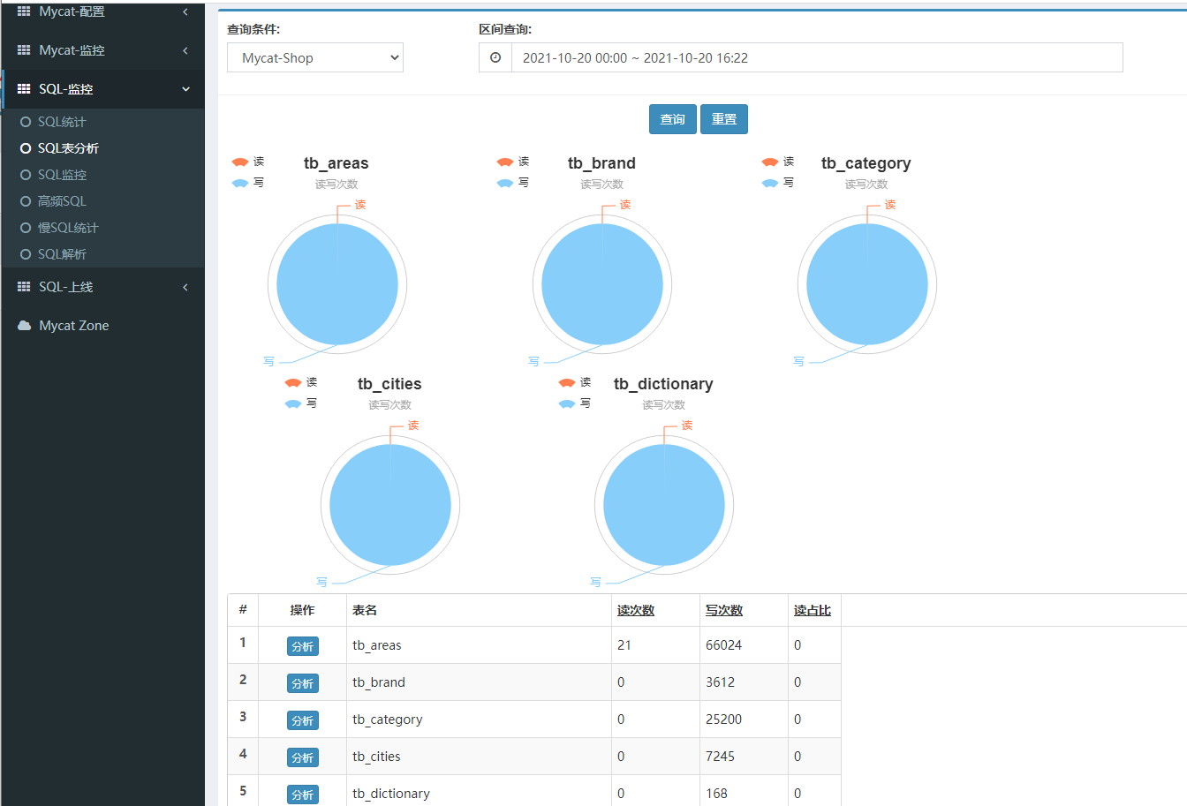
Task: Toggle 写 legend series in tb_areas chart
Action: 247,183
